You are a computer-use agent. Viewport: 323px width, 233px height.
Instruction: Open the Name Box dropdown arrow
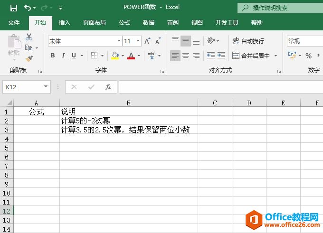(46, 87)
